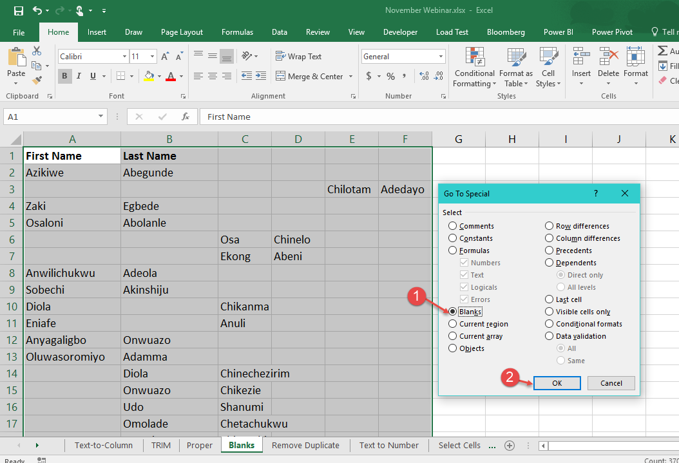Open the font size dropdown
679x463 pixels.
click(151, 56)
